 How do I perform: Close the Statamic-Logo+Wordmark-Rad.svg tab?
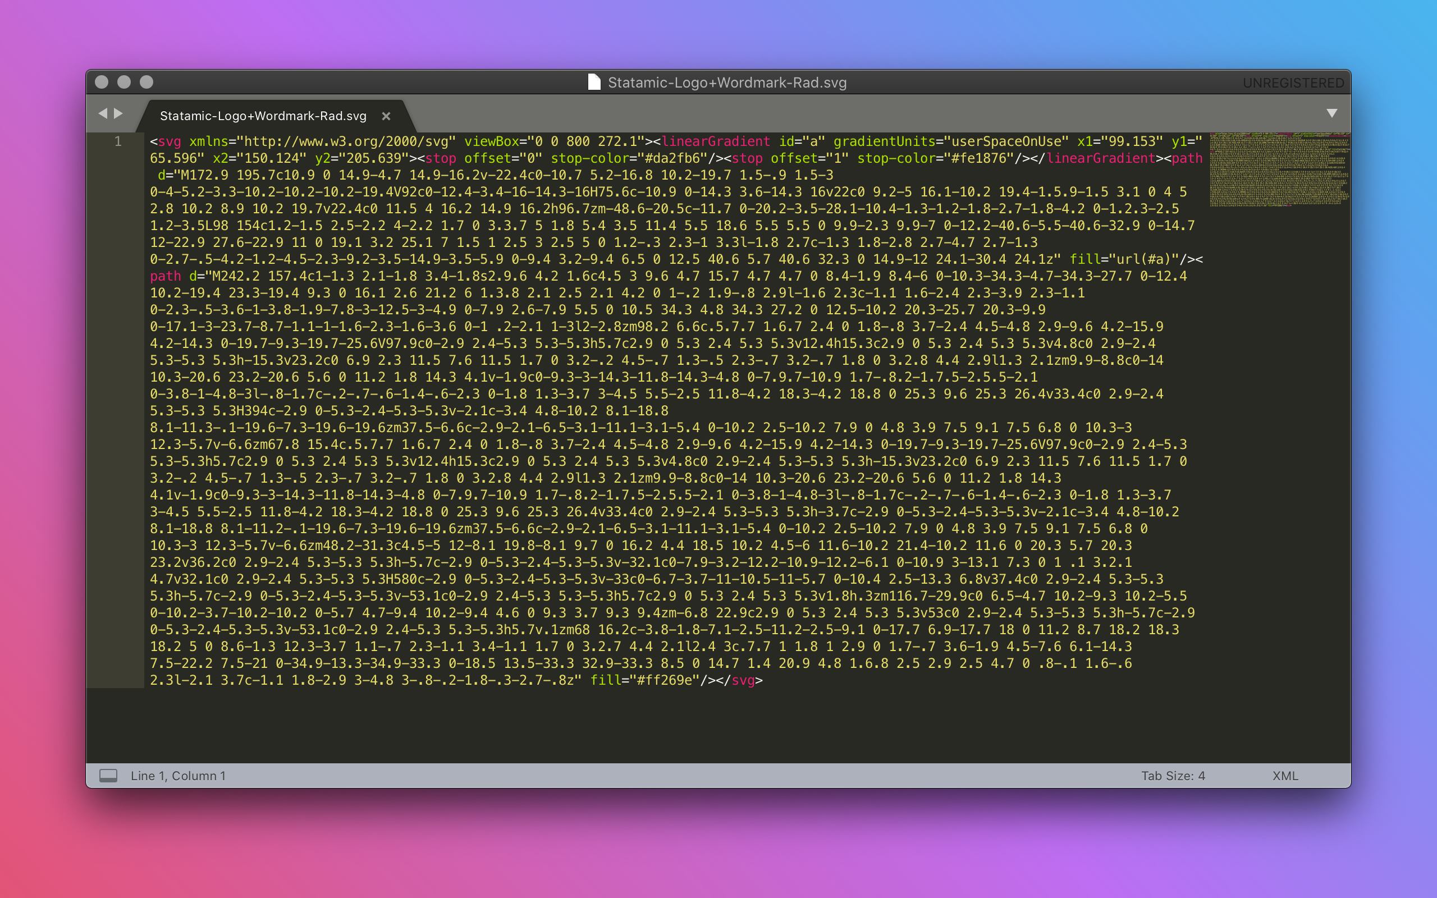point(386,116)
